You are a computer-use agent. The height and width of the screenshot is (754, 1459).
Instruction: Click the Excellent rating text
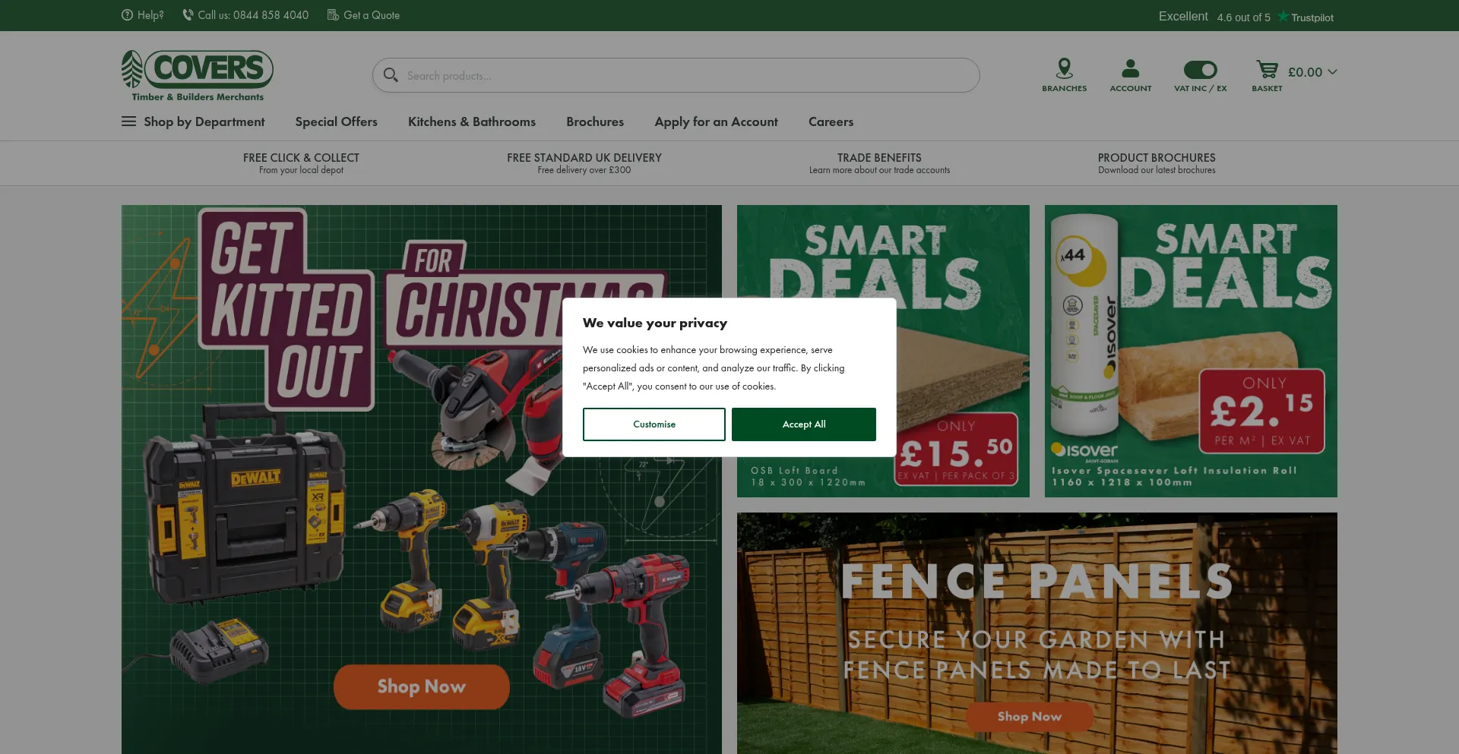[x=1183, y=16]
